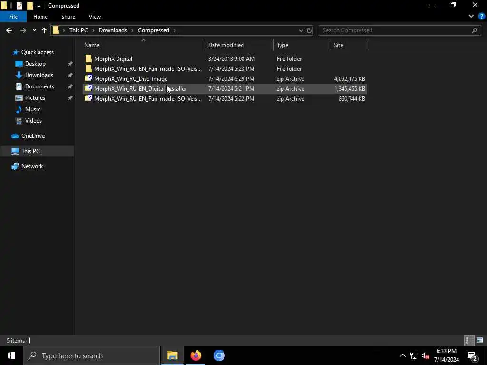Open recent locations dropdown arrow
Image resolution: width=487 pixels, height=365 pixels.
coord(34,30)
